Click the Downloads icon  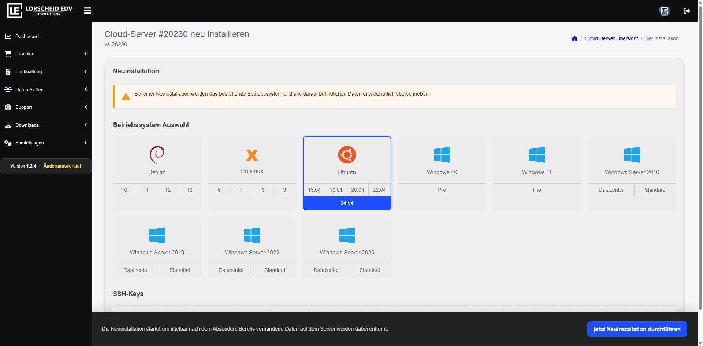click(8, 125)
